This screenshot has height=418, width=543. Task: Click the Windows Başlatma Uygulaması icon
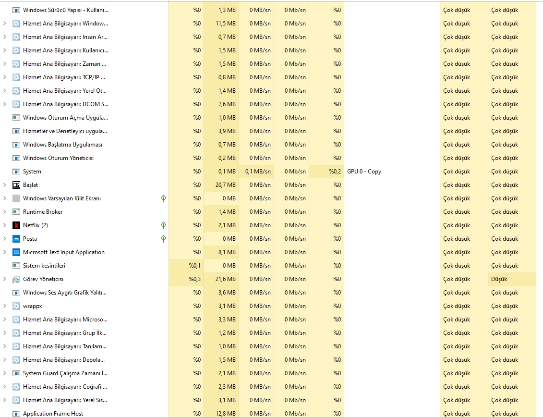pos(16,145)
